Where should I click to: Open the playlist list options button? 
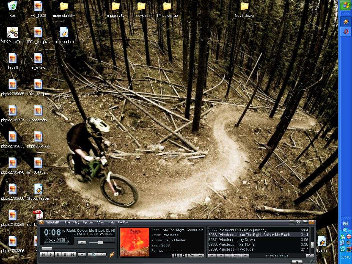[x=245, y=255]
